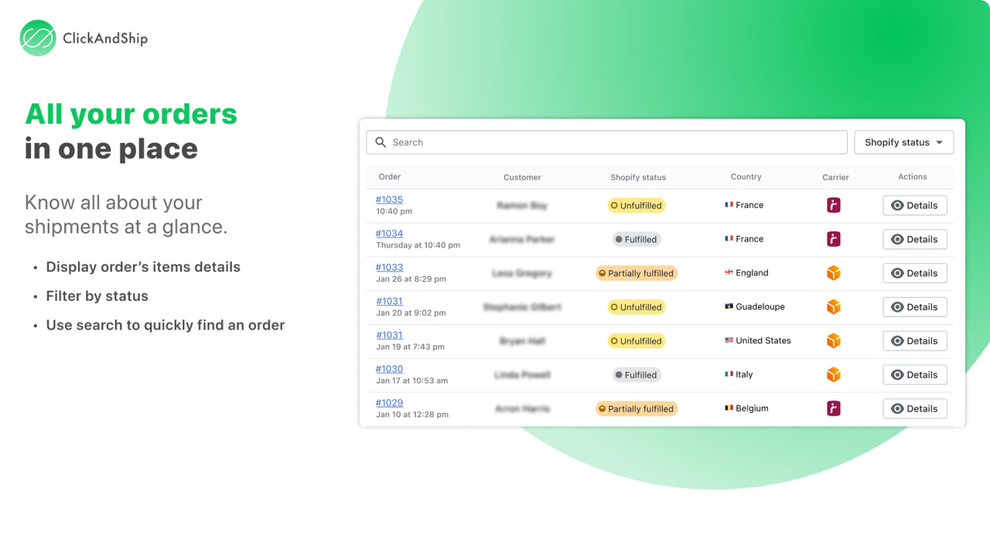Select the Order column header

(x=389, y=177)
